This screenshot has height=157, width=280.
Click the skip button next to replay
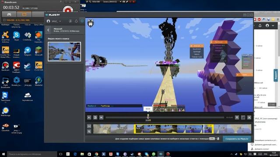click(101, 117)
